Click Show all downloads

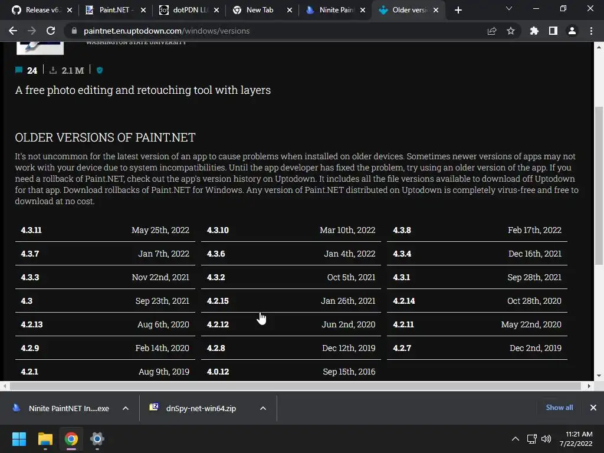point(559,408)
